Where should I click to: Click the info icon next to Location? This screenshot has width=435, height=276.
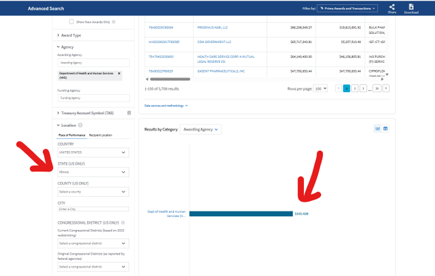click(80, 125)
